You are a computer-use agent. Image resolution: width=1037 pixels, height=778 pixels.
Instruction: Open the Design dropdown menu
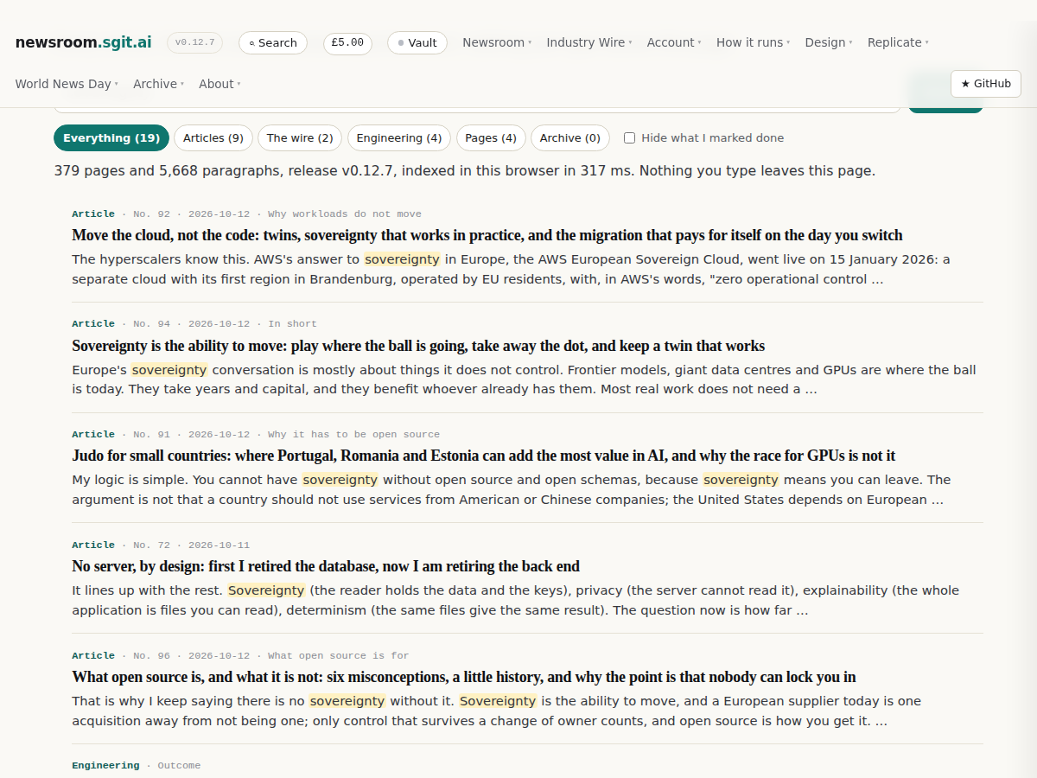tap(829, 42)
